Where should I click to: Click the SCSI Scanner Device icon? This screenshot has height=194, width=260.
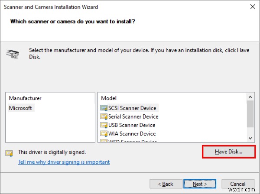104,108
